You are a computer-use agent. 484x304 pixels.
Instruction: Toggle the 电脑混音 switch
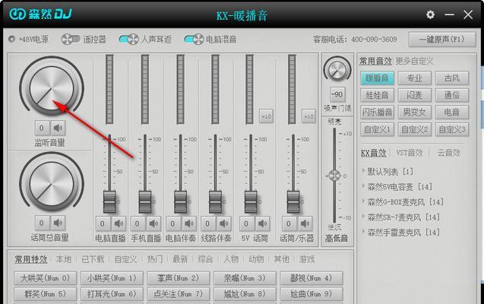[x=194, y=40]
